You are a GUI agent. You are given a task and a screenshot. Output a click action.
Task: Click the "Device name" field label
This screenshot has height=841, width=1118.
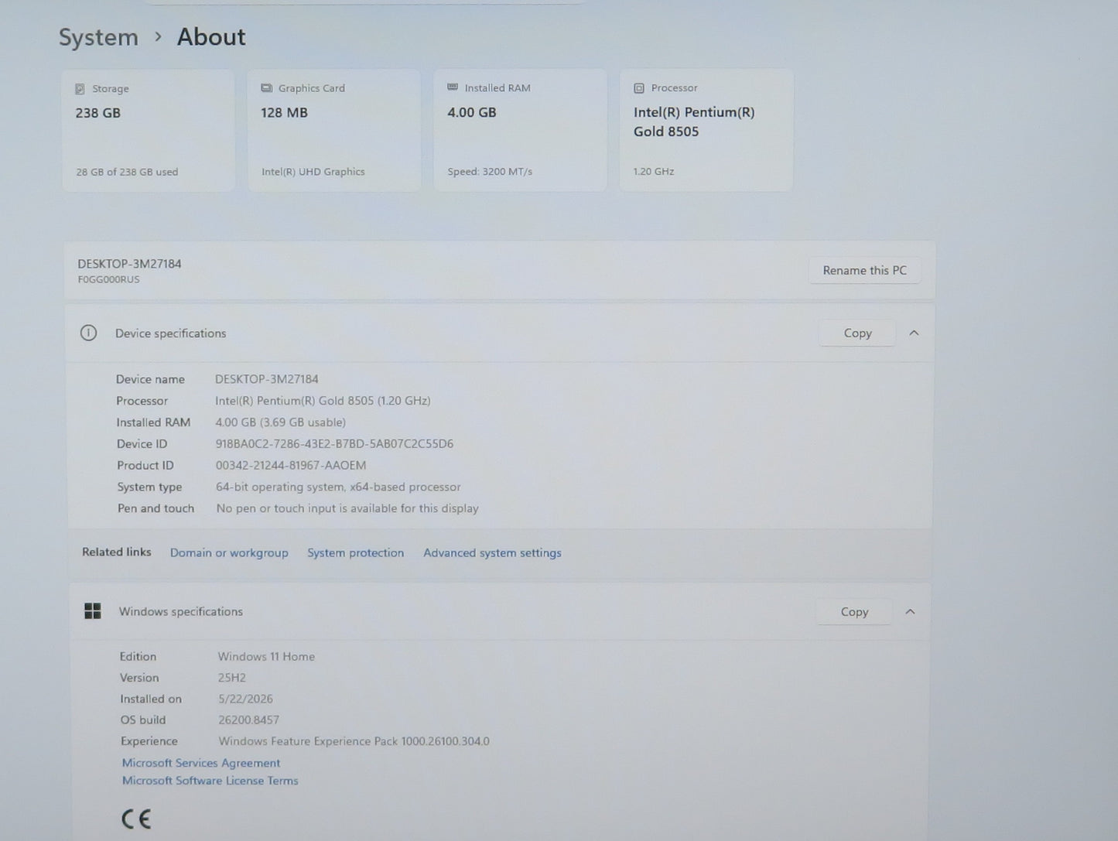tap(150, 379)
